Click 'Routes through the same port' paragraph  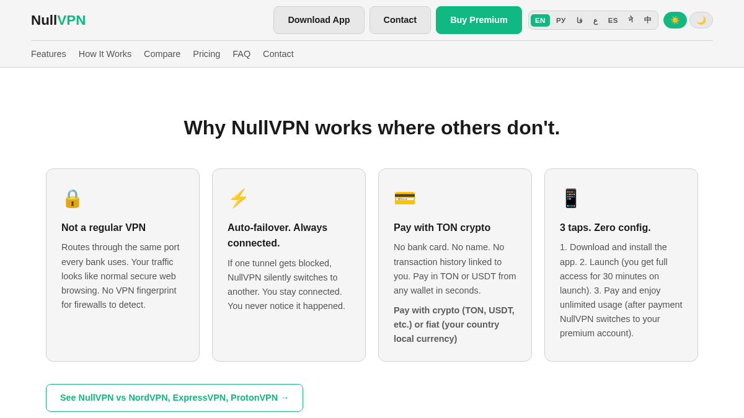click(120, 276)
